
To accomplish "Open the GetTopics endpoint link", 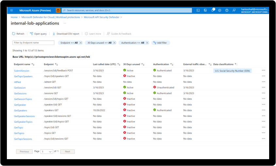I will 19,133.
